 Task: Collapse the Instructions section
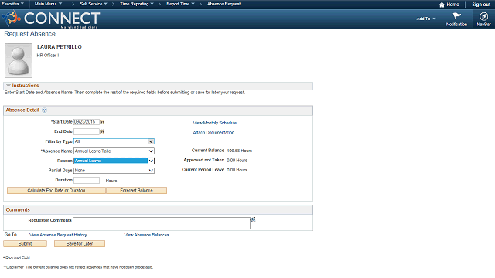pos(9,86)
